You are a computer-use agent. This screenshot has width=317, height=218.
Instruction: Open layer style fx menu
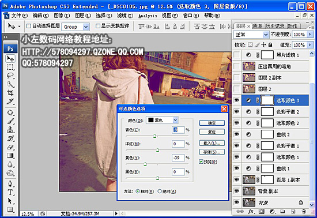click(251, 211)
